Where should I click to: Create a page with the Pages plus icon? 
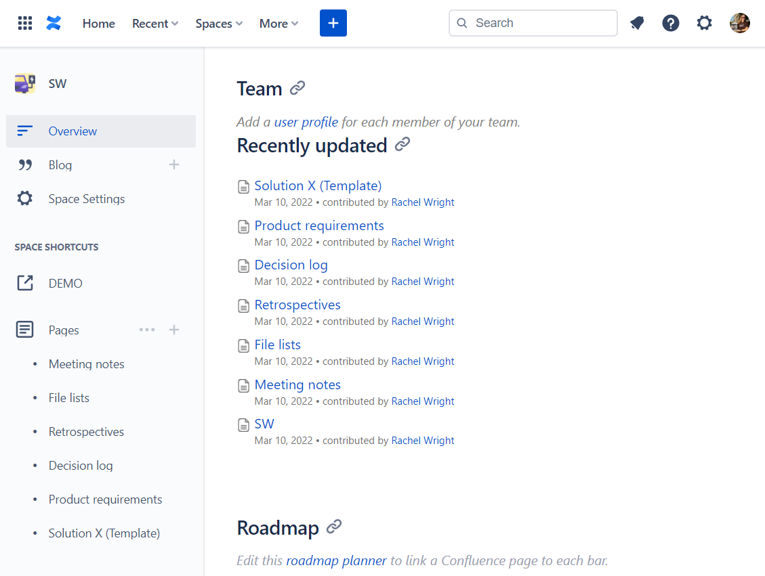click(x=174, y=330)
